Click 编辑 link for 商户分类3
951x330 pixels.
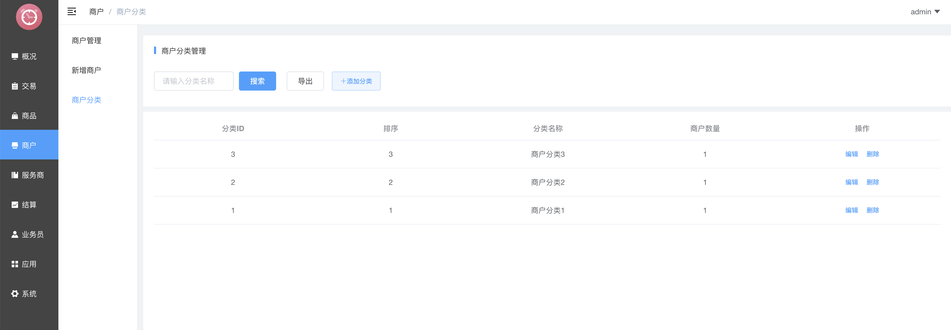[x=851, y=154]
